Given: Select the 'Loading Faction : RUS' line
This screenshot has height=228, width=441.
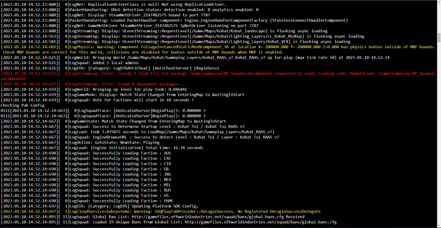Looking at the screenshot, I should coord(86,190).
